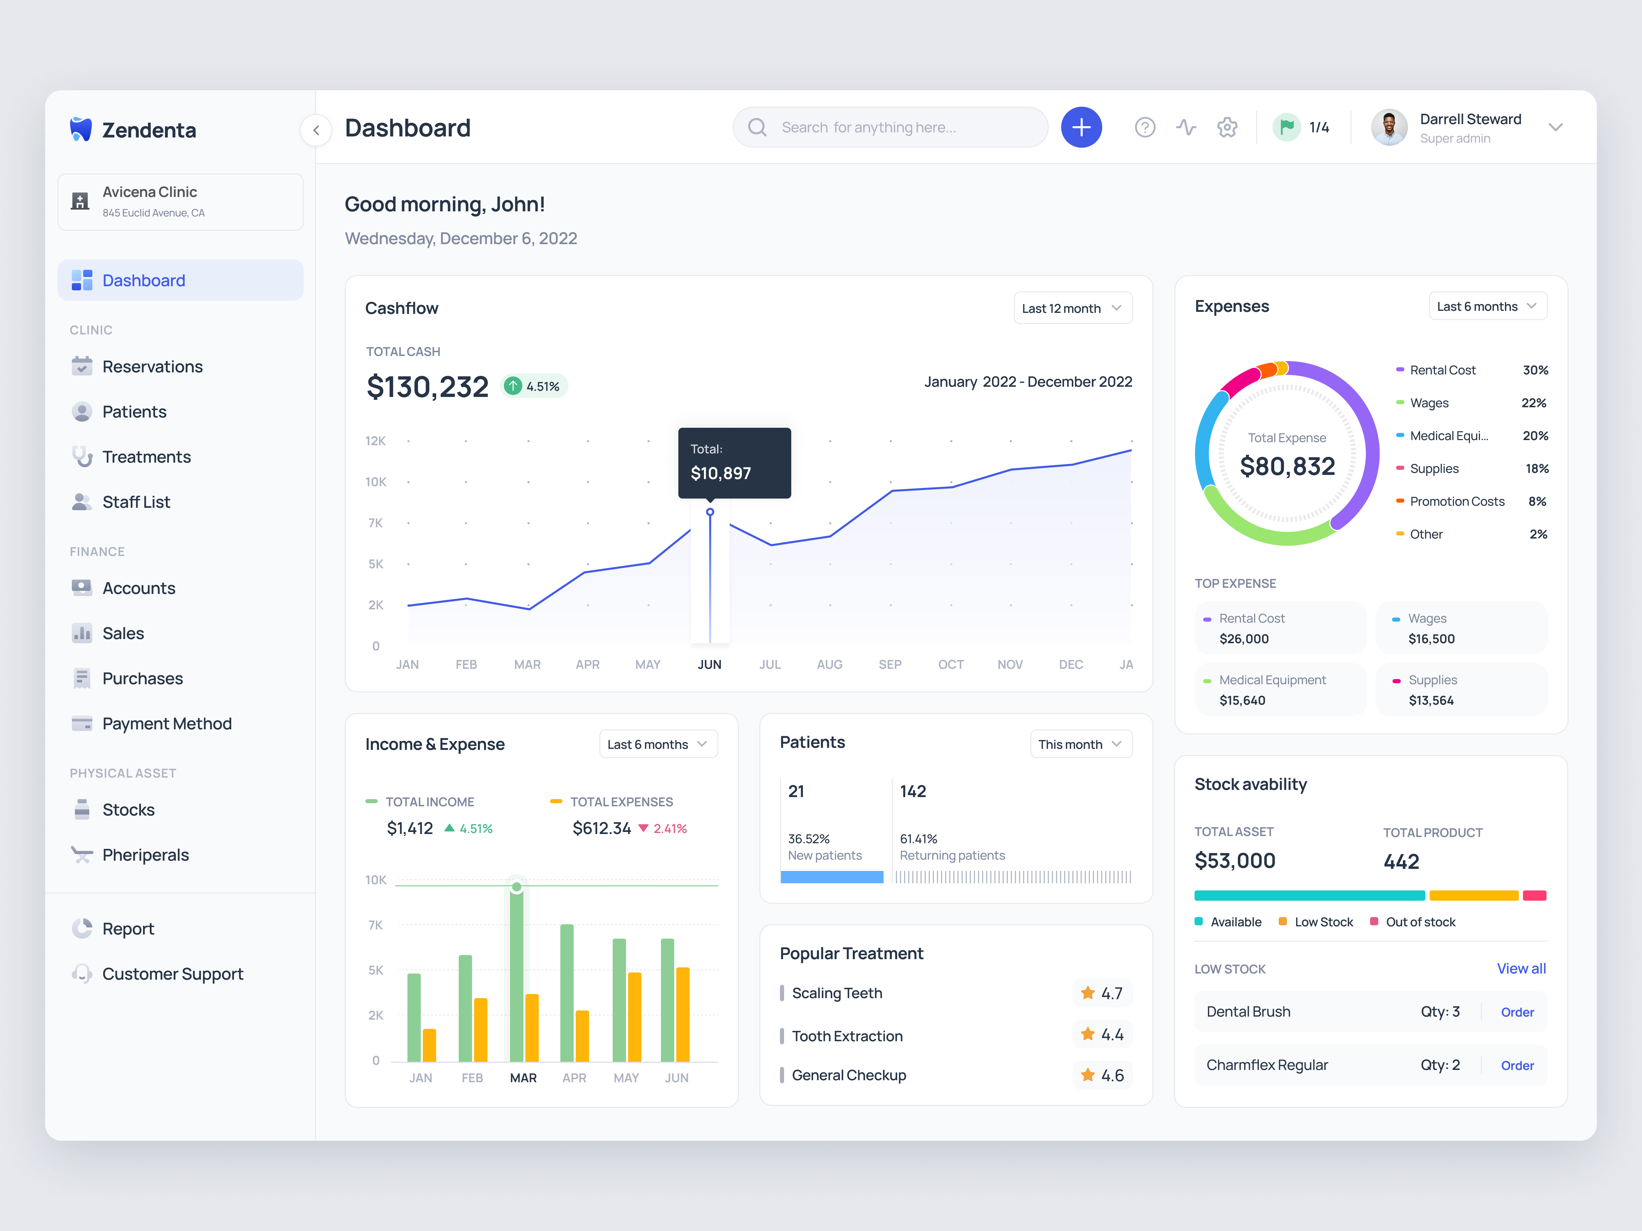Select the Sales sidebar icon
The height and width of the screenshot is (1231, 1642).
82,633
